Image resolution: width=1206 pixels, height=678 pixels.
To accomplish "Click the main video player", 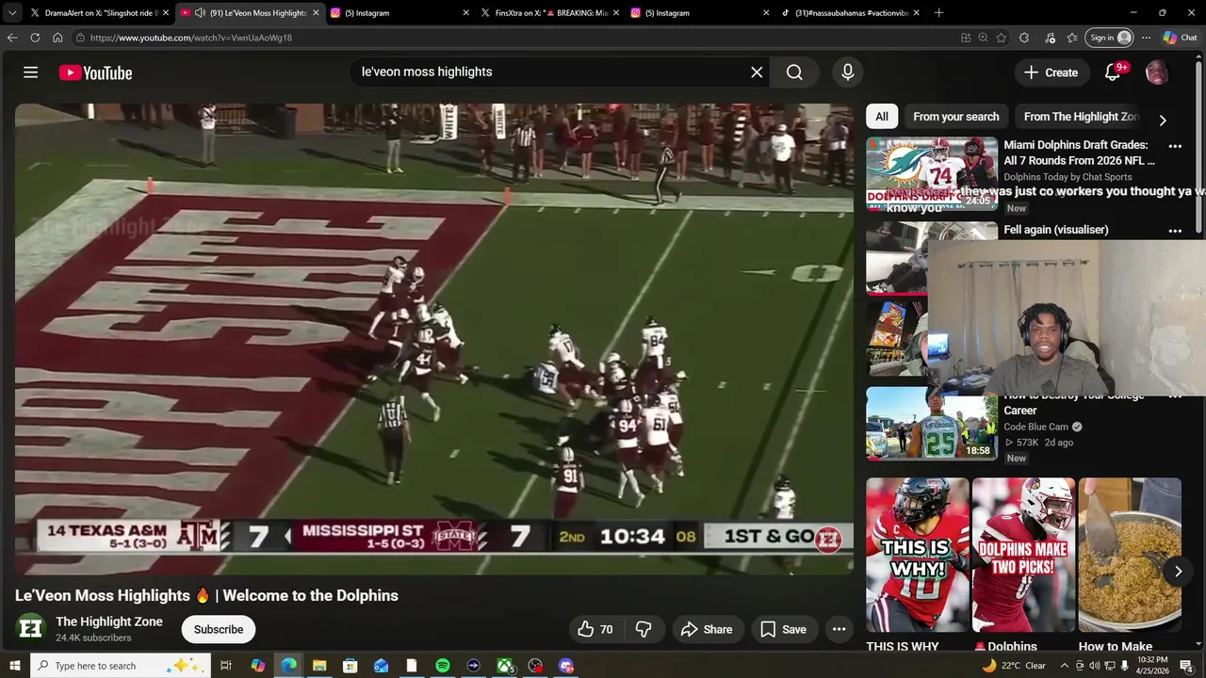I will 434,339.
